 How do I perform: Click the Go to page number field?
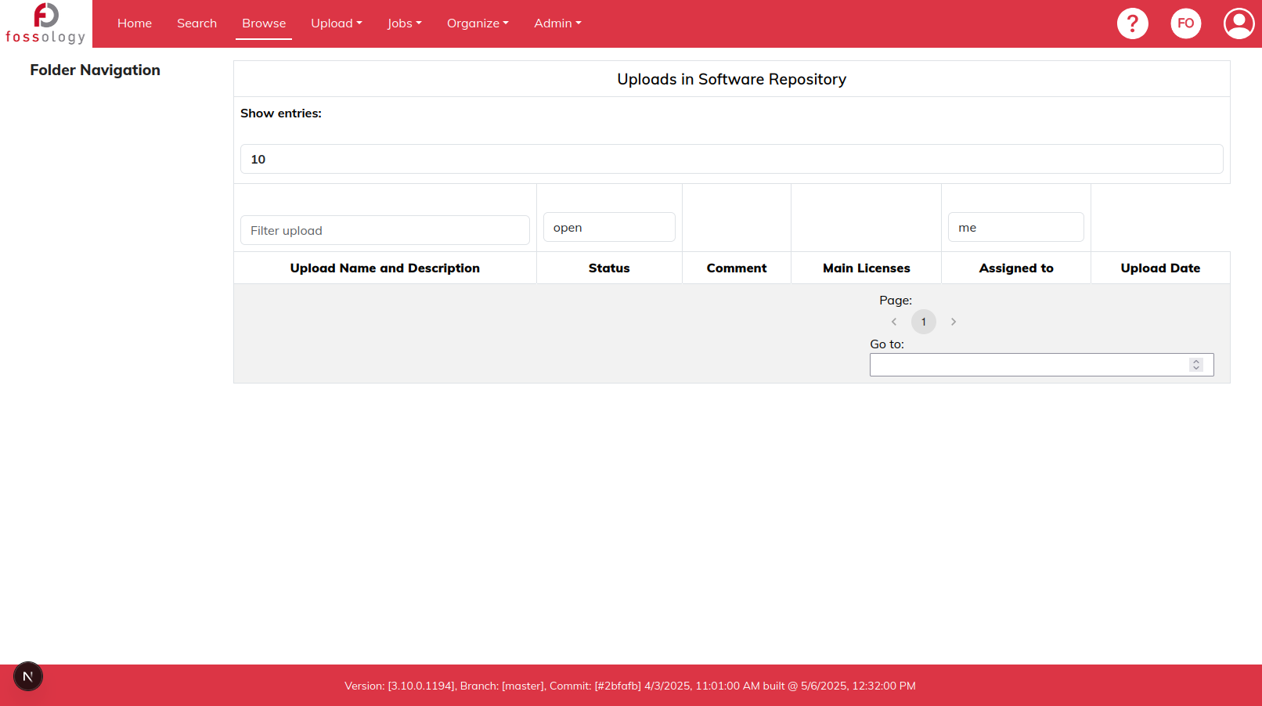click(1041, 365)
